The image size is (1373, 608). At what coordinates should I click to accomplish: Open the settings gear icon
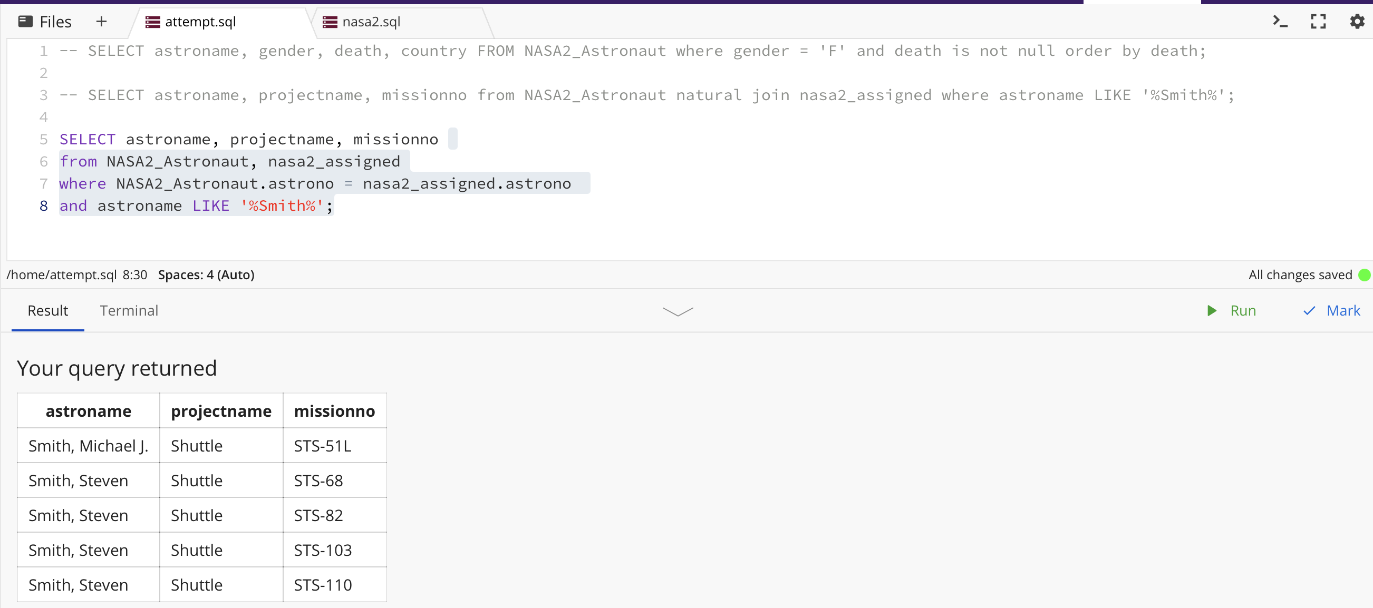[1357, 21]
